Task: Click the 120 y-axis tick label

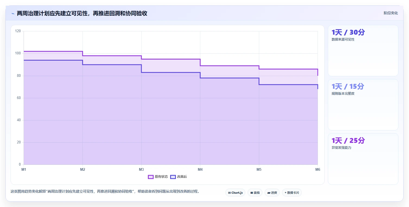Action: 18,31
